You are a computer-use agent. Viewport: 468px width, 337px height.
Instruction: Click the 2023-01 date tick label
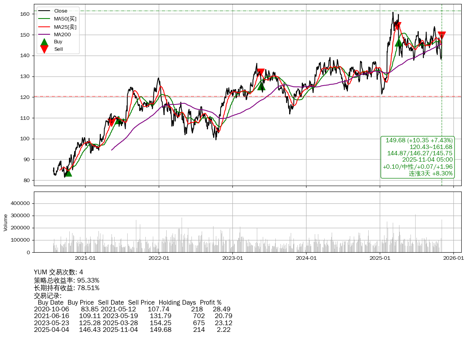[232, 258]
